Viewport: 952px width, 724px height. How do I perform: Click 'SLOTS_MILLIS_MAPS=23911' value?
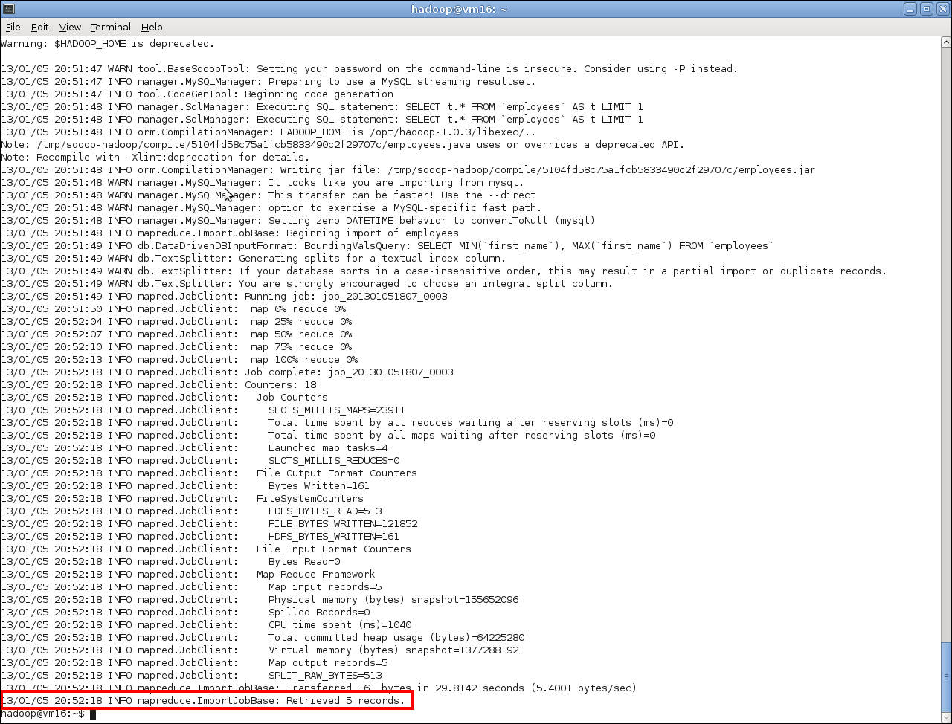tap(337, 410)
